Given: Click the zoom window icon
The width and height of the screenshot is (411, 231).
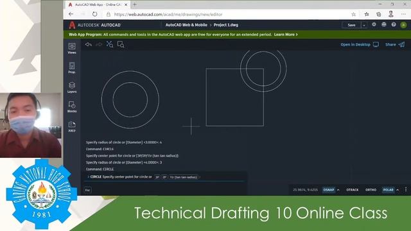Looking at the screenshot, I should [121, 44].
